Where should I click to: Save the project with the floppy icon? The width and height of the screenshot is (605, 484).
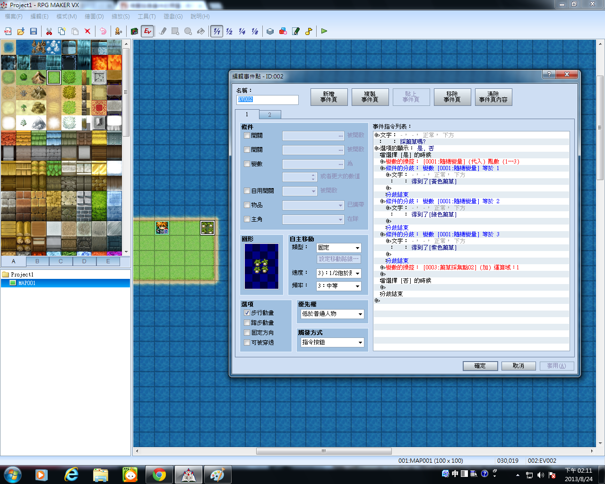click(x=34, y=31)
